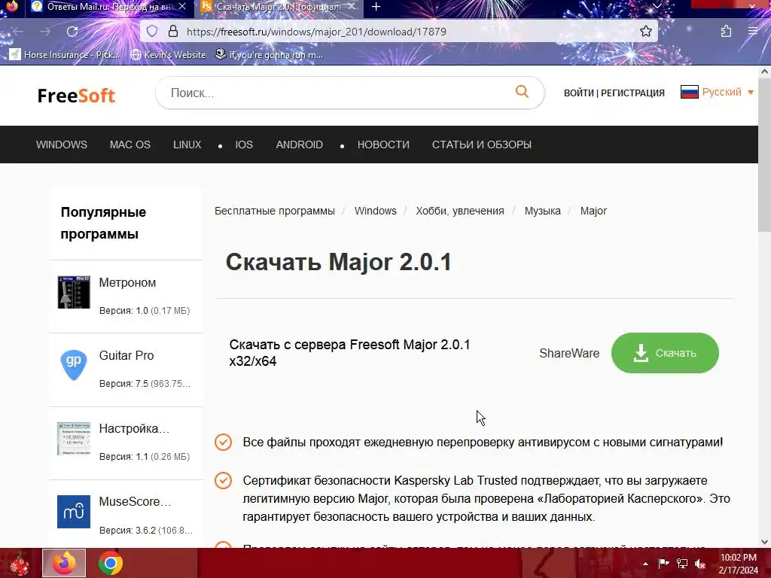Screen dimensions: 771x578
Task: Click the Windows breadcrumb link
Action: point(375,211)
